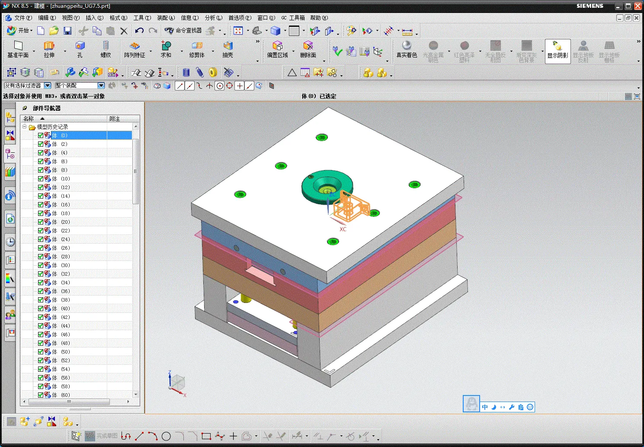Select the 螺纹 thread tool
The width and height of the screenshot is (644, 447).
(x=106, y=49)
